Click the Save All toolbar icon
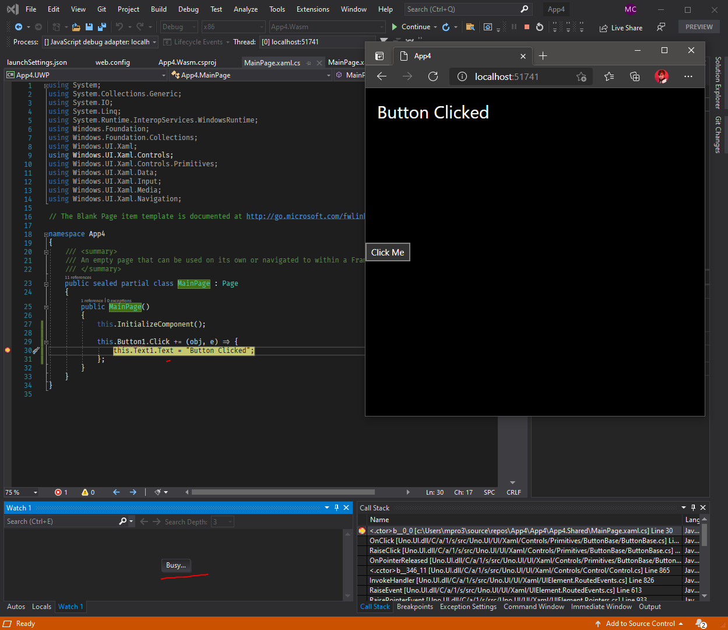Screen dimensions: 728x630 [102, 27]
